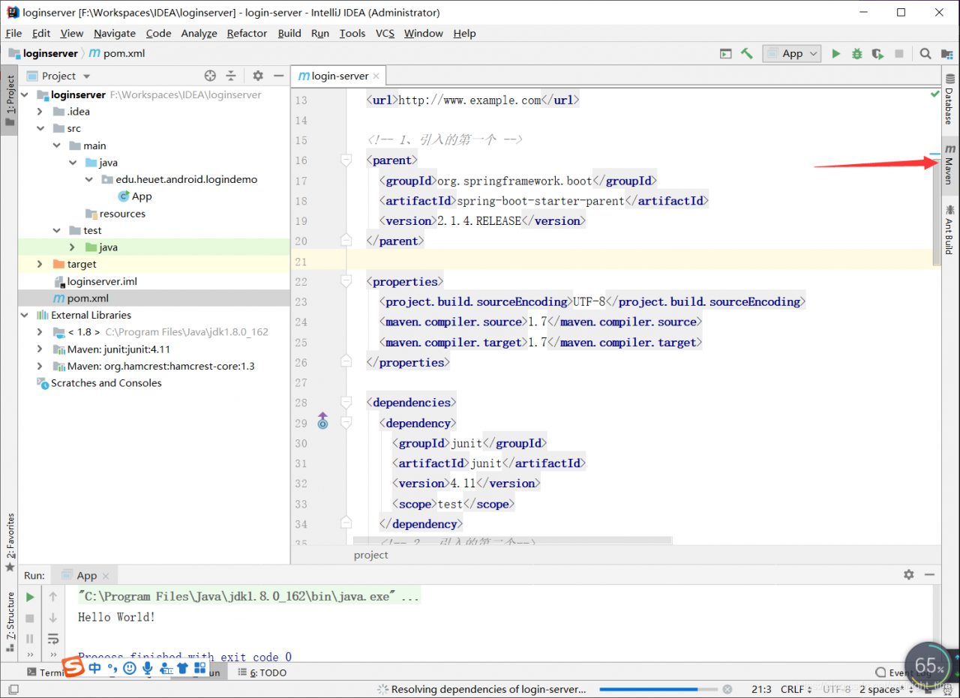The height and width of the screenshot is (698, 960).
Task: Open the Run panel settings gear
Action: (909, 574)
